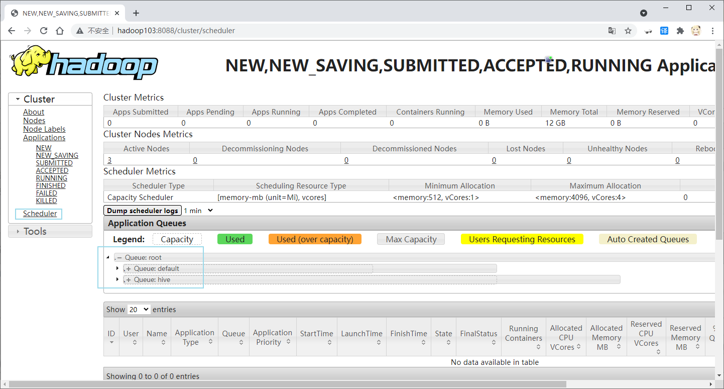The width and height of the screenshot is (724, 389).
Task: Open new browser tab with plus
Action: (136, 13)
